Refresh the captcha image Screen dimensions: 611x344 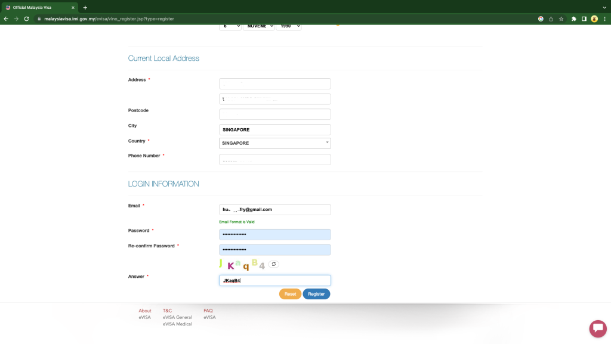273,264
